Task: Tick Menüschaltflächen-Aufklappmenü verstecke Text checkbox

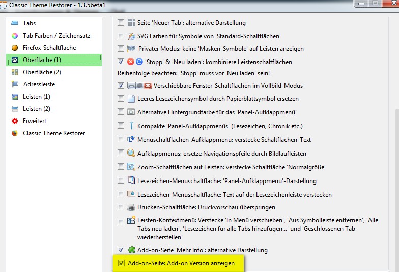Action: pos(121,139)
